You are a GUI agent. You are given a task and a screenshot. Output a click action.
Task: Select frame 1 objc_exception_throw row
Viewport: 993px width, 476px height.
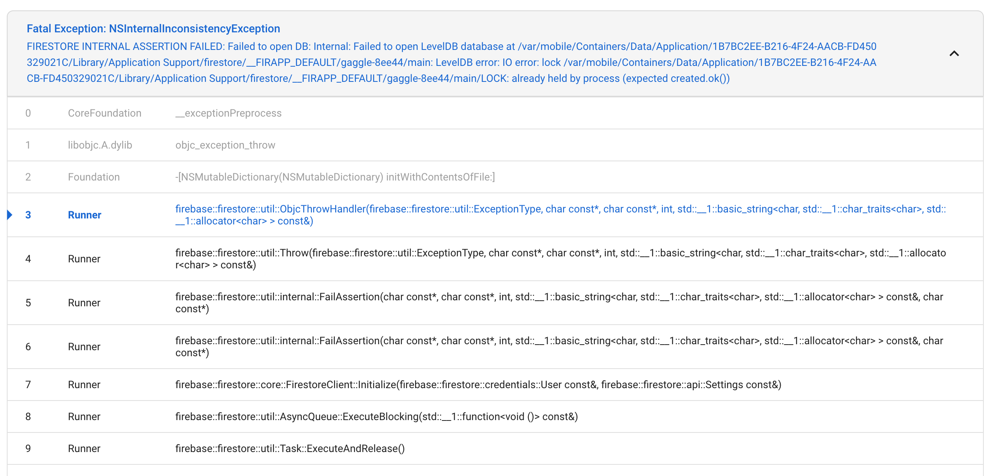coord(226,145)
